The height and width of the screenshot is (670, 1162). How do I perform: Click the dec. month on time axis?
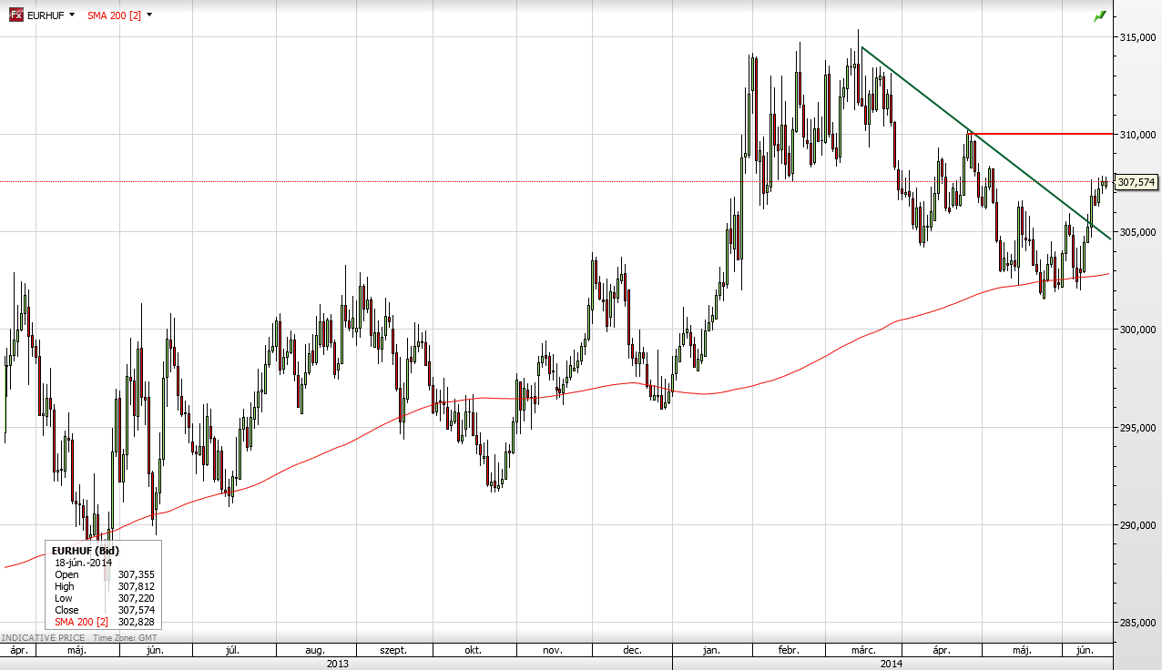point(632,651)
